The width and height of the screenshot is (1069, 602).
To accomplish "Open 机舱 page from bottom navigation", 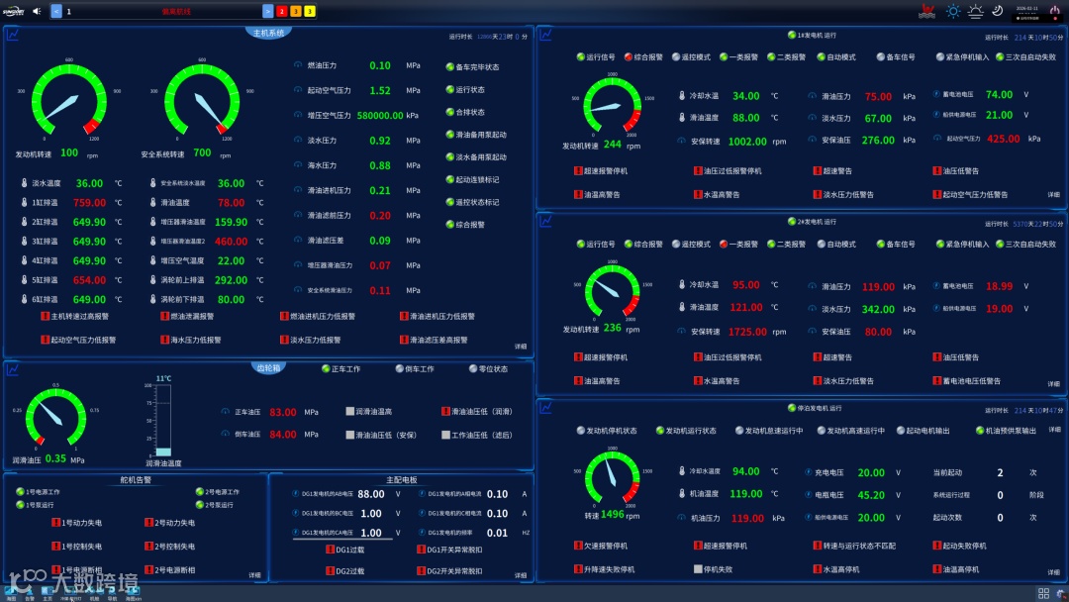I will point(94,593).
